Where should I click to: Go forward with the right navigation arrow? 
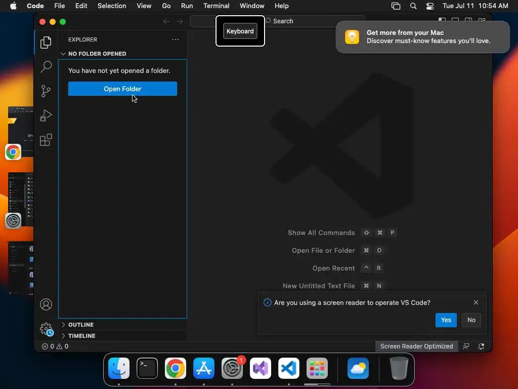tap(180, 21)
